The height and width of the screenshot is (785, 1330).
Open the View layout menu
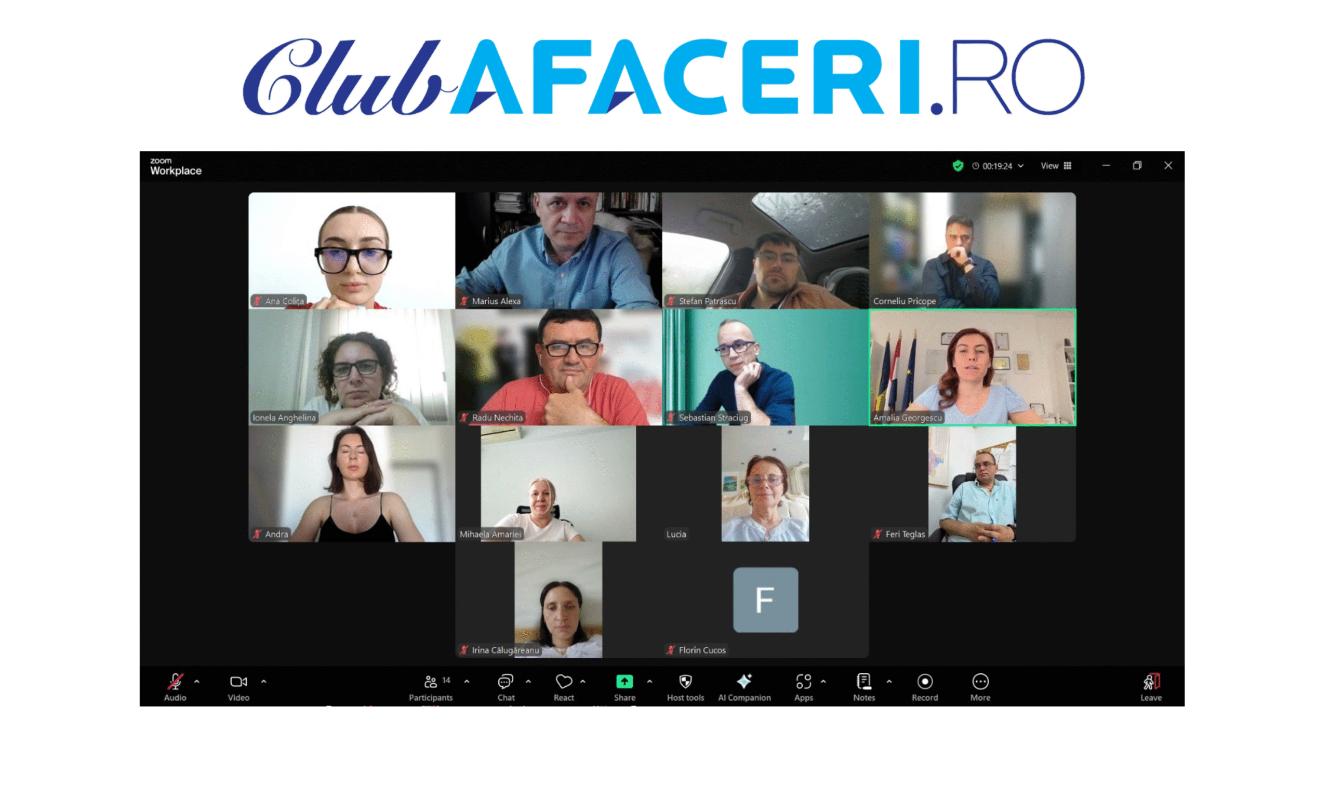1056,166
